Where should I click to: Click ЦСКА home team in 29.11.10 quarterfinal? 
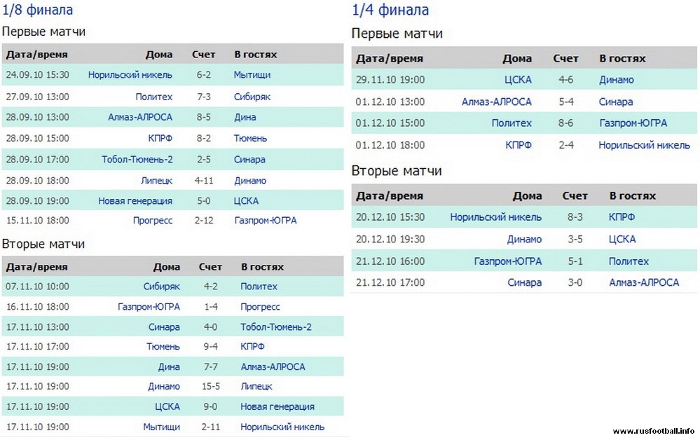[x=518, y=80]
